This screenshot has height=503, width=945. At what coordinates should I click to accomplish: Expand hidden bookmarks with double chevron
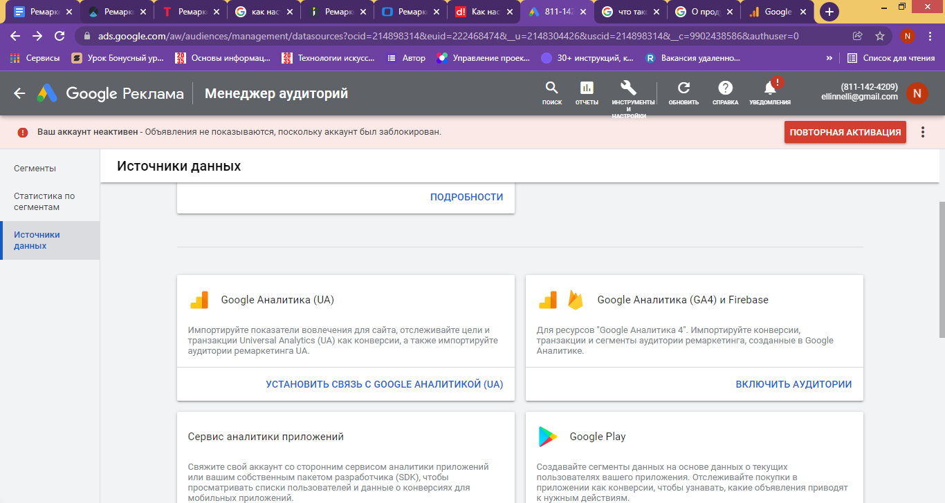[x=829, y=58]
